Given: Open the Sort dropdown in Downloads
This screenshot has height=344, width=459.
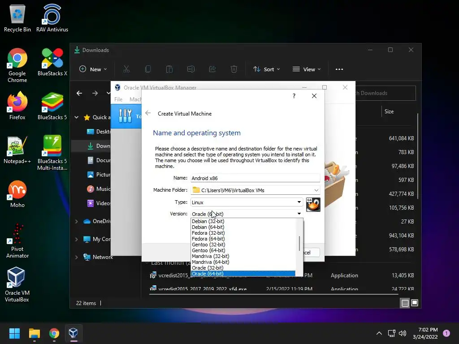Looking at the screenshot, I should click(x=267, y=69).
